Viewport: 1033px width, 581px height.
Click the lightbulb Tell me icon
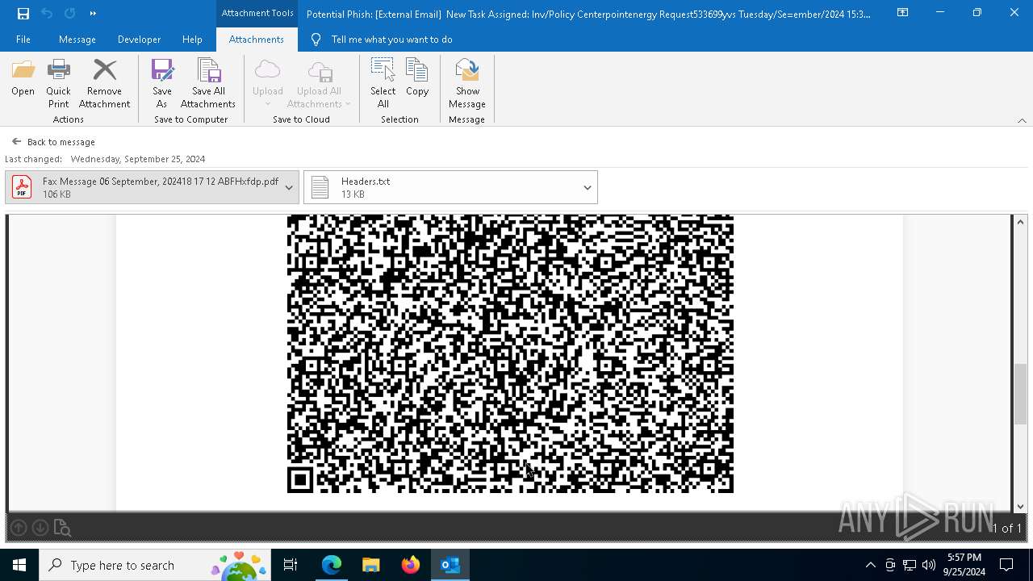[x=316, y=40]
